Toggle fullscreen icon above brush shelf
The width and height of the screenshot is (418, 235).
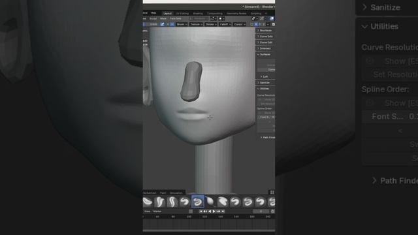272,193
